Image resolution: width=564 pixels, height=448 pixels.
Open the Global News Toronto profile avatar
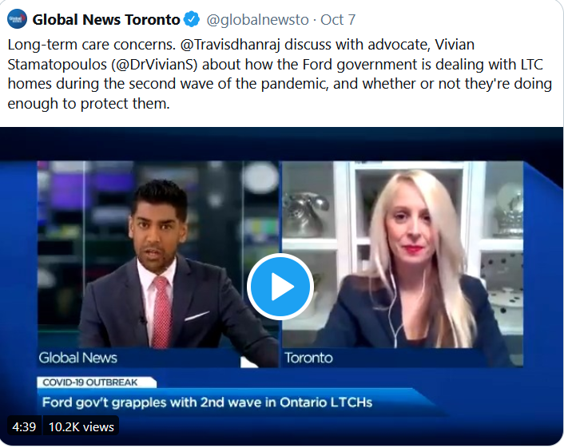tap(17, 19)
